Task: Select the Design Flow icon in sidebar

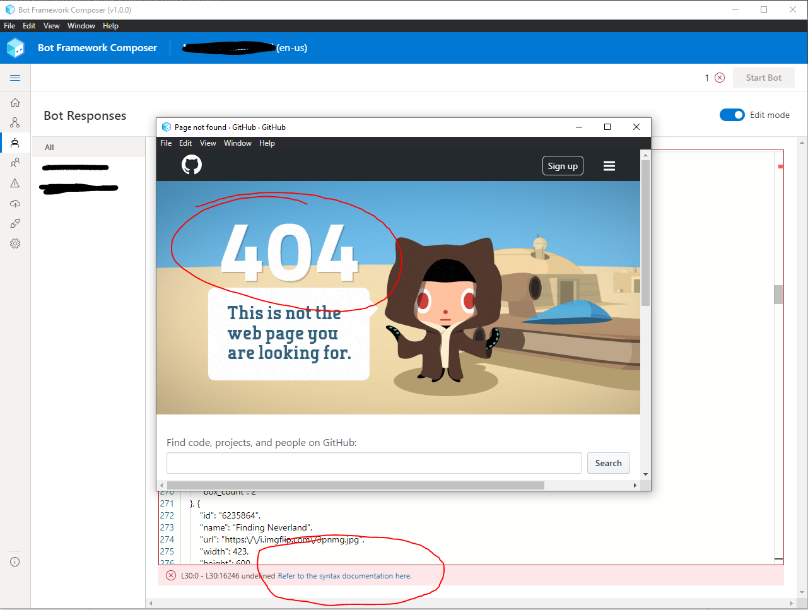Action: [15, 122]
